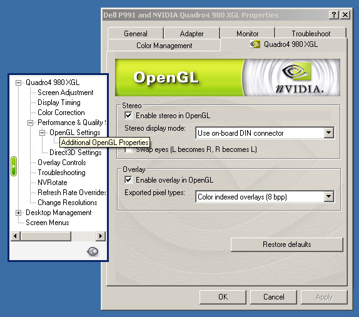Select Additional OpenGL Properties tree item

click(105, 143)
